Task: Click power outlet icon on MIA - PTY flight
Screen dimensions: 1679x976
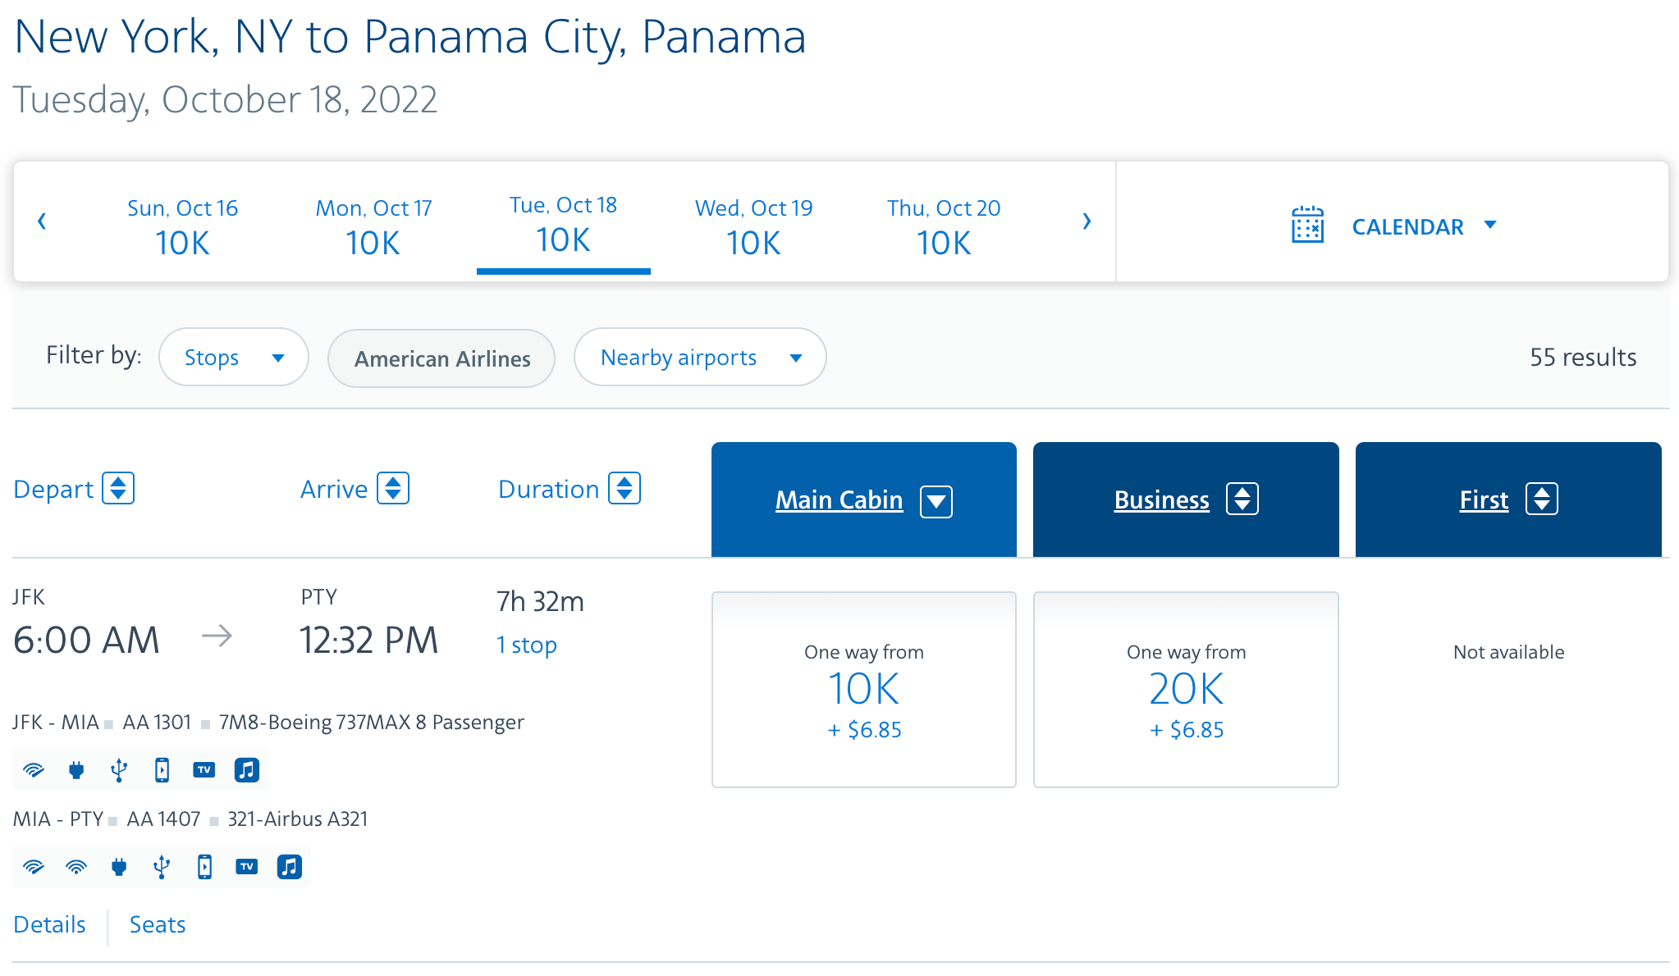Action: (x=119, y=867)
